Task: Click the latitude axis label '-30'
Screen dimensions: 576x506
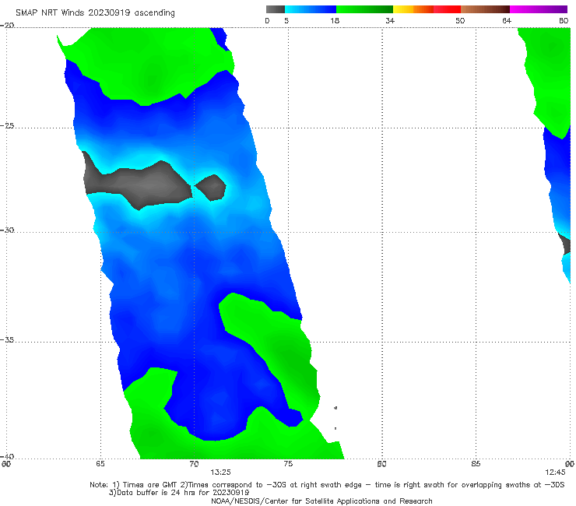Action: [x=7, y=230]
